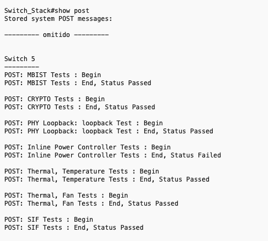Image resolution: width=268 pixels, height=241 pixels.
Task: Click the 'MBIST Tests : Begin' line
Action: (53, 75)
